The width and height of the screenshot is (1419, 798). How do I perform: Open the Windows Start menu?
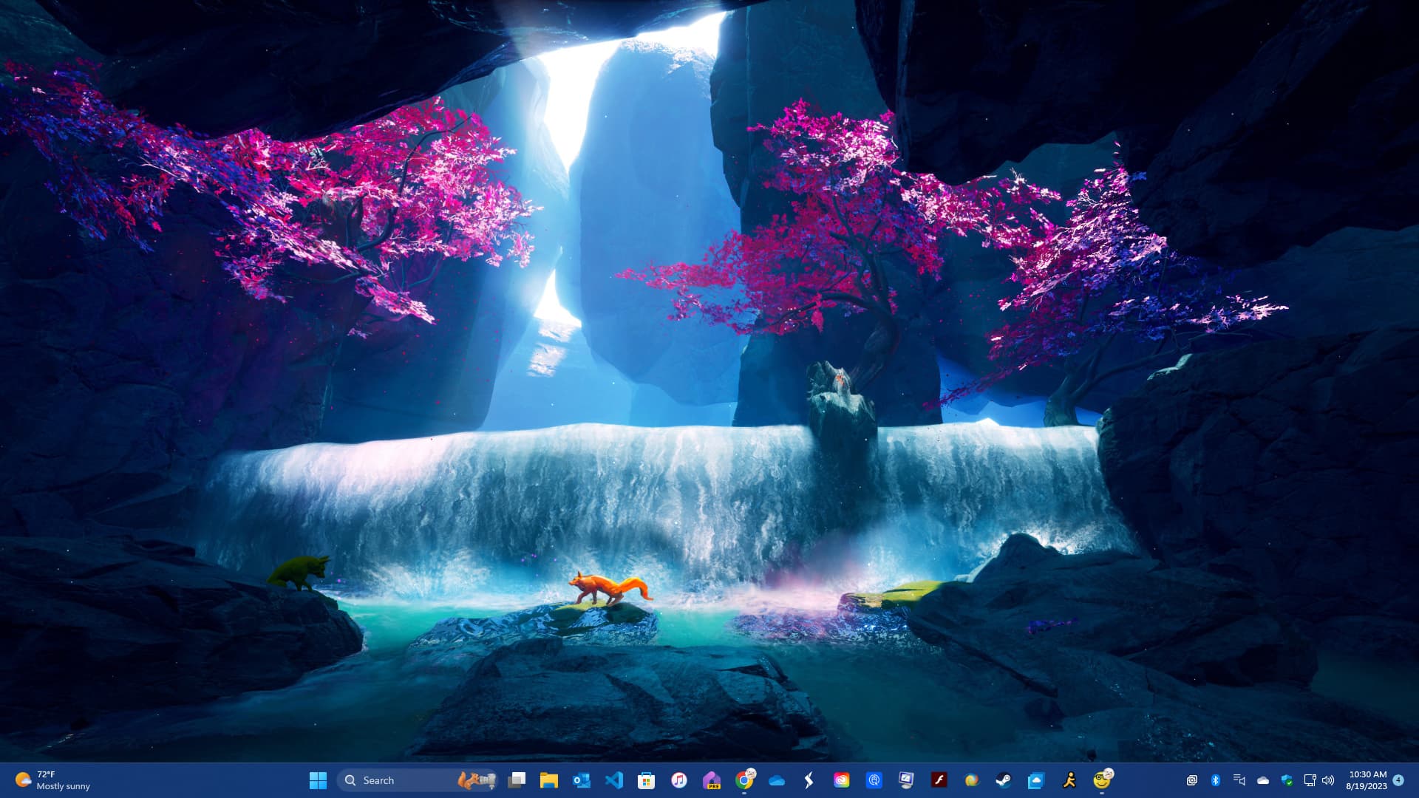(x=318, y=780)
